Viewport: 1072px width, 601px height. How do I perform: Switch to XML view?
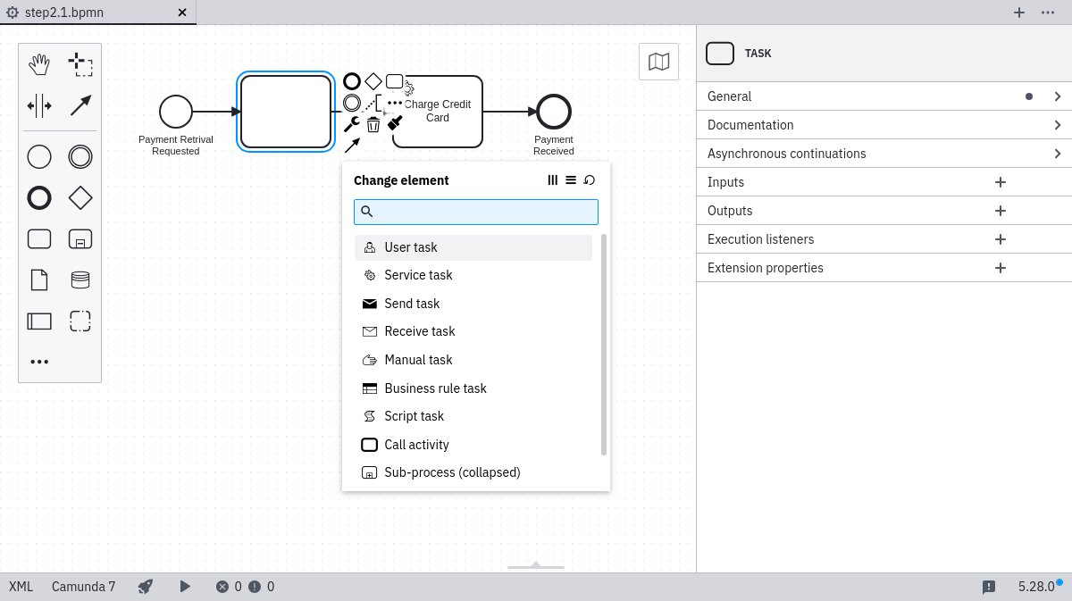coord(21,587)
